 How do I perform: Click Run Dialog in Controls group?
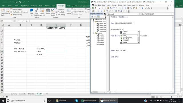(x=60, y=15)
